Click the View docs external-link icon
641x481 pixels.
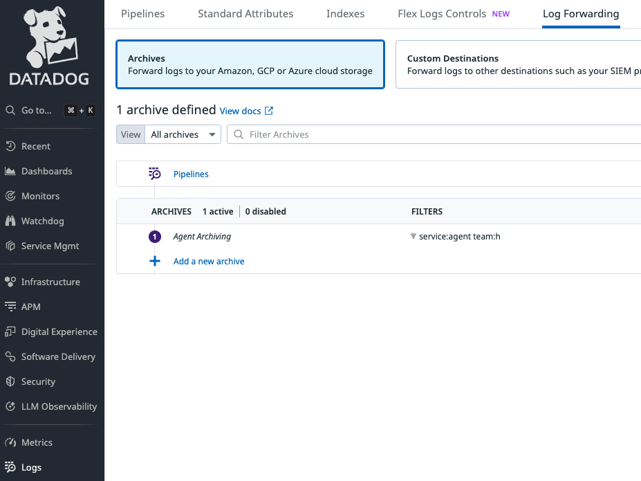[x=269, y=111]
